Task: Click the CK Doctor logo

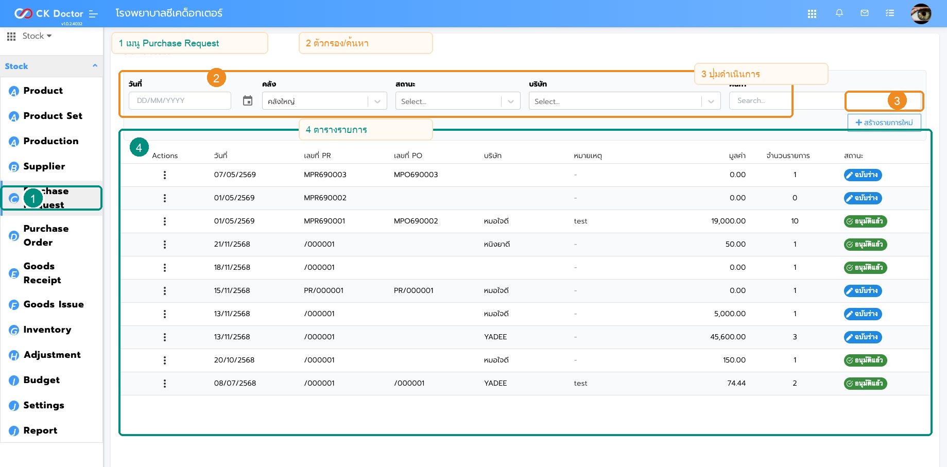Action: point(48,13)
